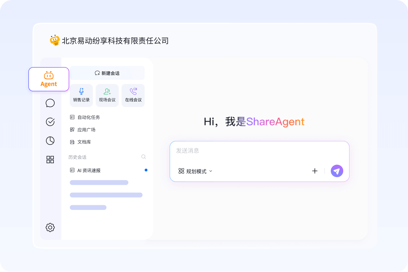Screen dimensions: 408x272
Task: Expand the 规划模式 mode dropdown
Action: coord(195,171)
